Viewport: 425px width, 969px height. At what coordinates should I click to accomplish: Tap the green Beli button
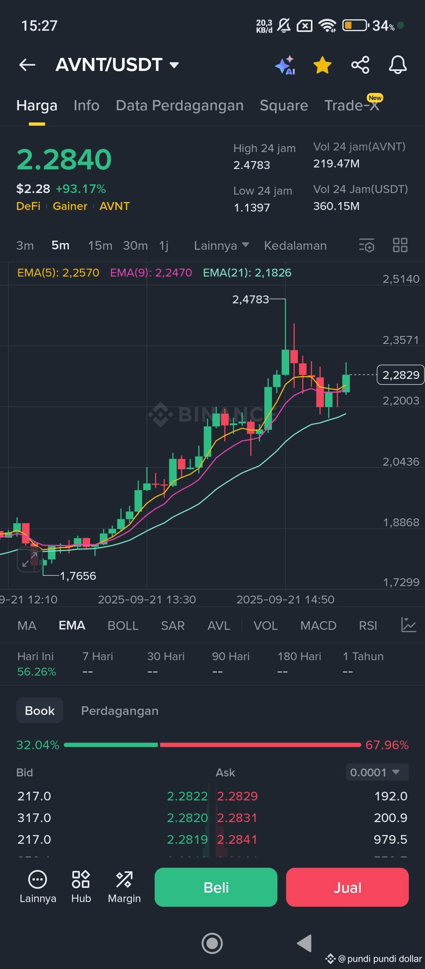216,887
